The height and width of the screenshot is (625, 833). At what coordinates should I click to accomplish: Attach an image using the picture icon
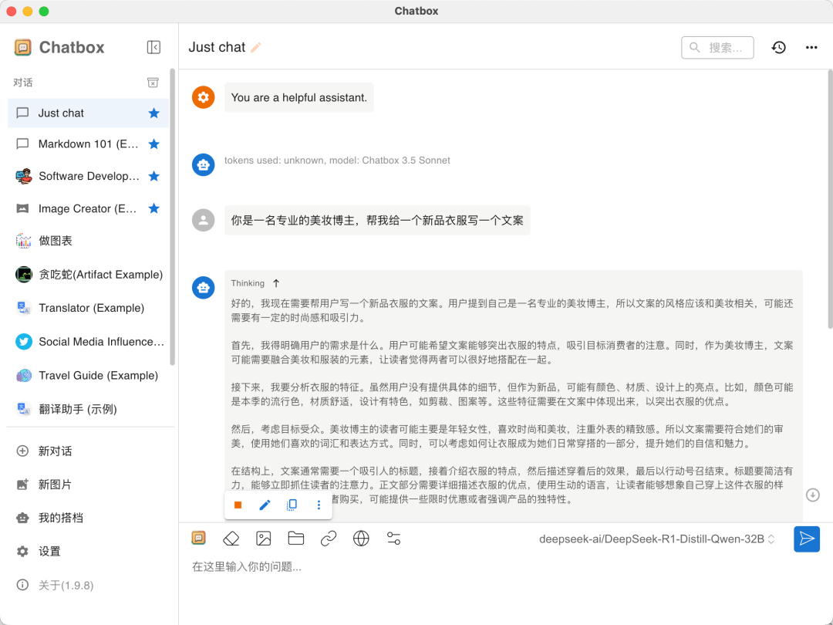coord(264,539)
